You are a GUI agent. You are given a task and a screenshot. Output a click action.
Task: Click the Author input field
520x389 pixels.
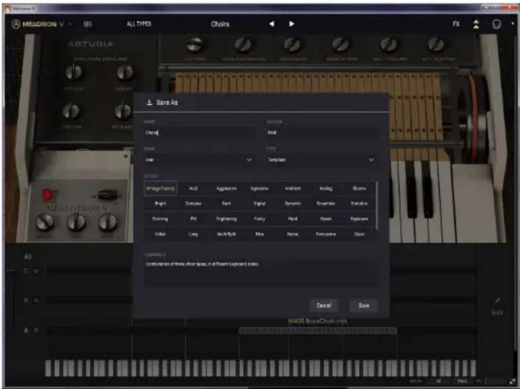322,133
